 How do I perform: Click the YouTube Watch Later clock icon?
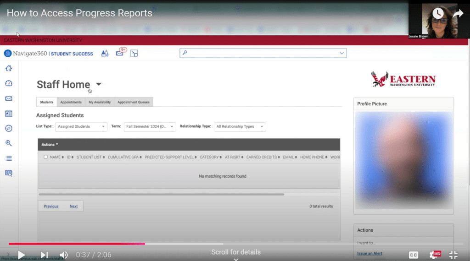(437, 13)
